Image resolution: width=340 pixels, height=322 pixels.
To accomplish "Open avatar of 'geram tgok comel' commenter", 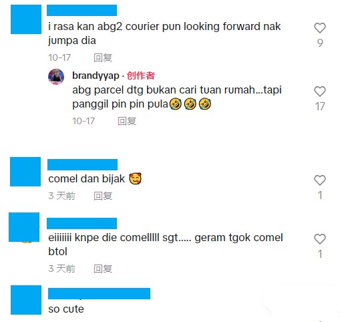I will 24,227.
